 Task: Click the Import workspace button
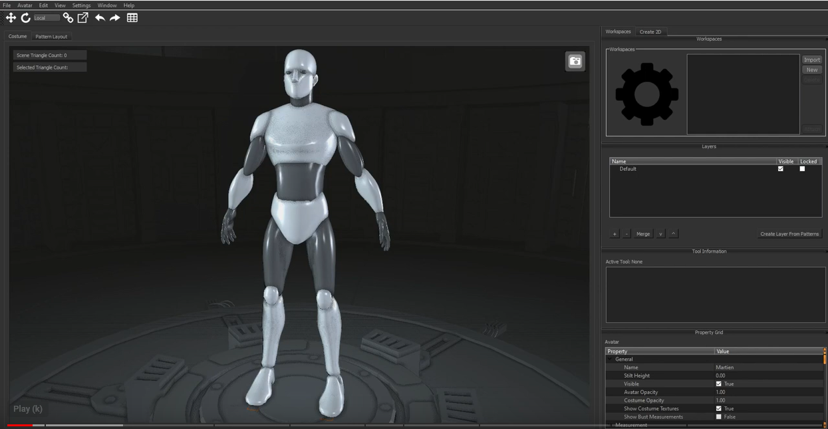811,60
